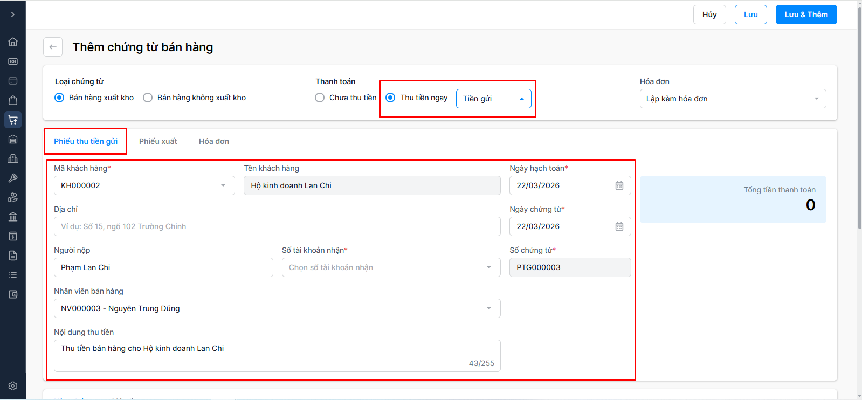This screenshot has width=862, height=400.
Task: Click the back arrow beside the page title
Action: [x=53, y=47]
